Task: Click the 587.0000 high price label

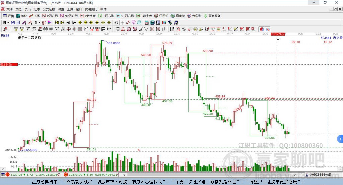Action: (x=113, y=43)
